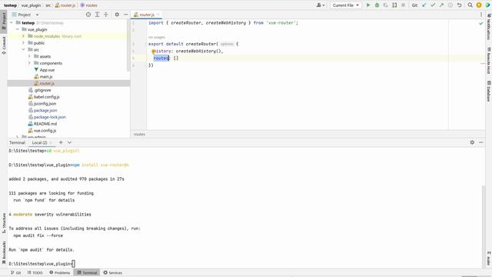
Task: Open the Bookmarks tool window on left strip
Action: (x=4, y=252)
